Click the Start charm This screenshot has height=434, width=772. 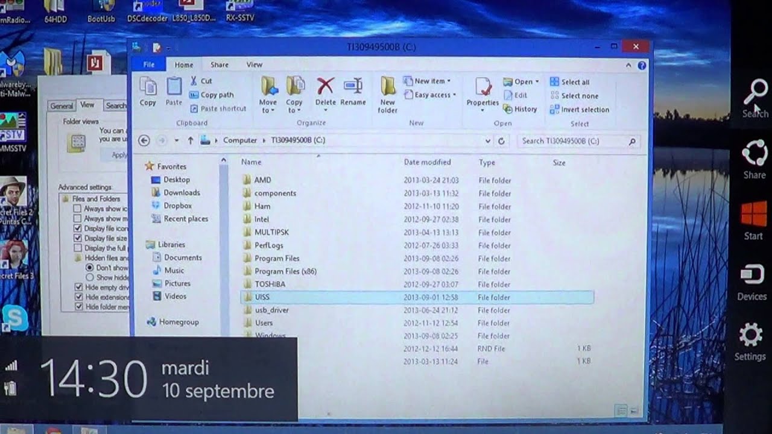(x=753, y=221)
